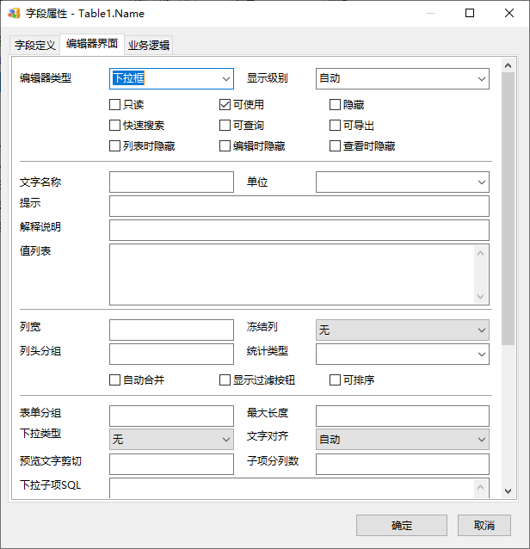Screen dimensions: 530x549
Task: Click the 预览文字剪切 input field
Action: tap(171, 464)
